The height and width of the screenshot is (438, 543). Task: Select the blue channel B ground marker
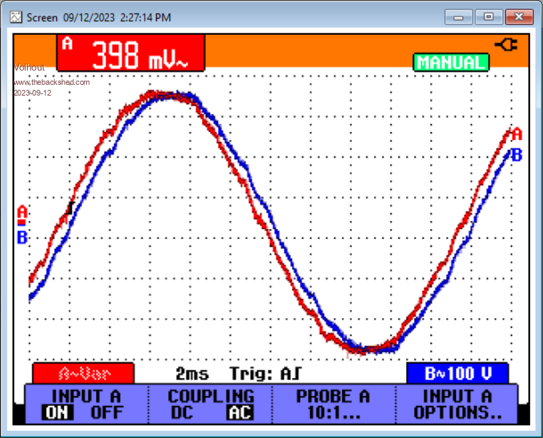tap(22, 238)
